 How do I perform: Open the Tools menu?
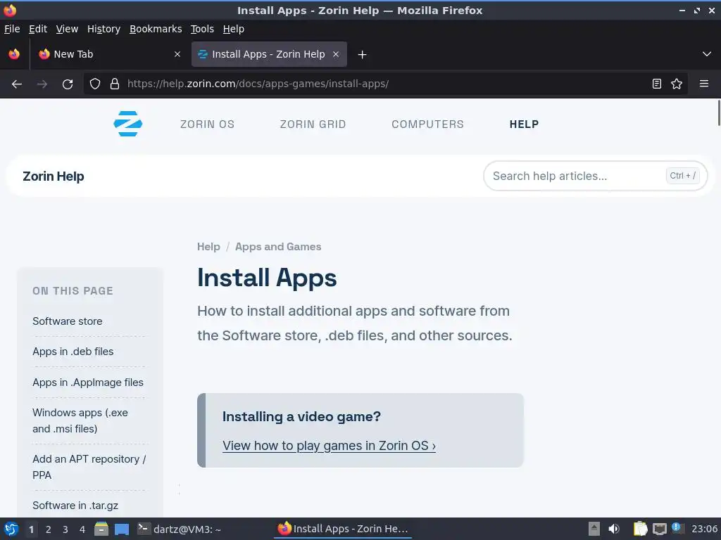pos(202,29)
